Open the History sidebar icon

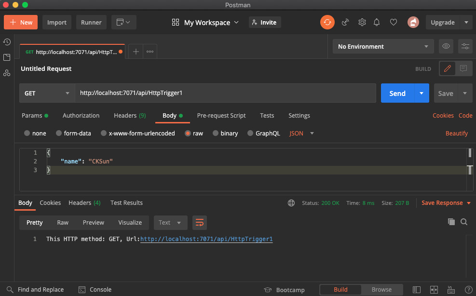7,42
